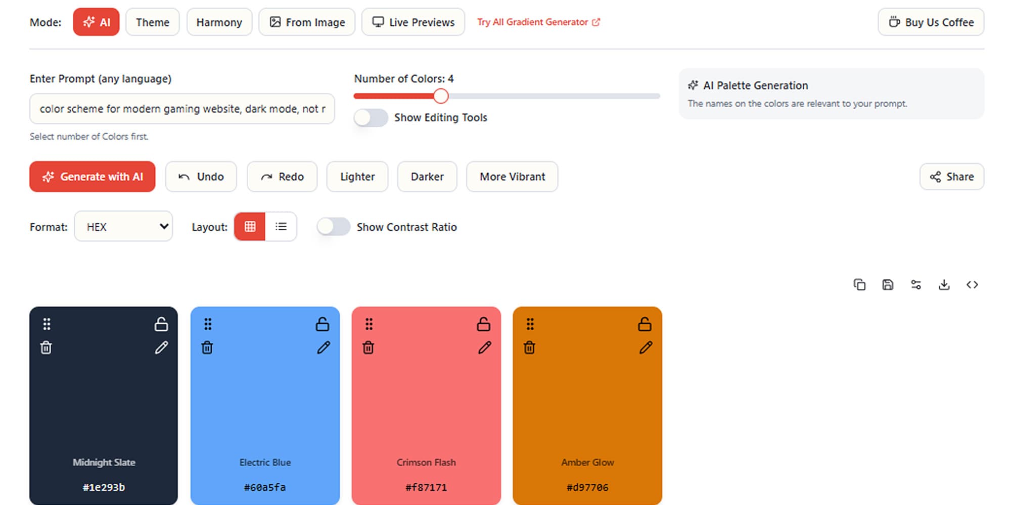Download the palette via the download icon
The image size is (1011, 505).
[944, 285]
